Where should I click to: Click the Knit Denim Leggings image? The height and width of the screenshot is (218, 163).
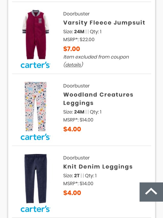point(35,178)
